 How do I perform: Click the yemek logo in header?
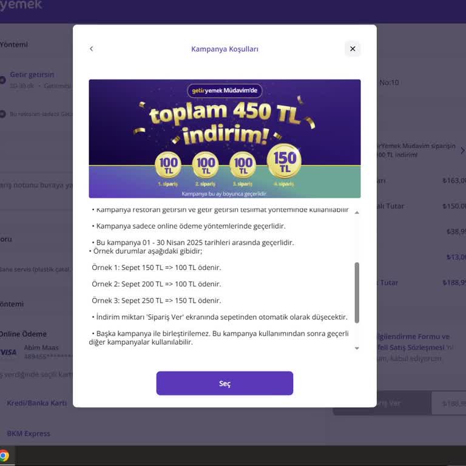pyautogui.click(x=21, y=5)
